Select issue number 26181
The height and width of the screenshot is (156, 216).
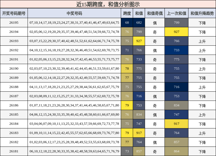[x=14, y=151]
